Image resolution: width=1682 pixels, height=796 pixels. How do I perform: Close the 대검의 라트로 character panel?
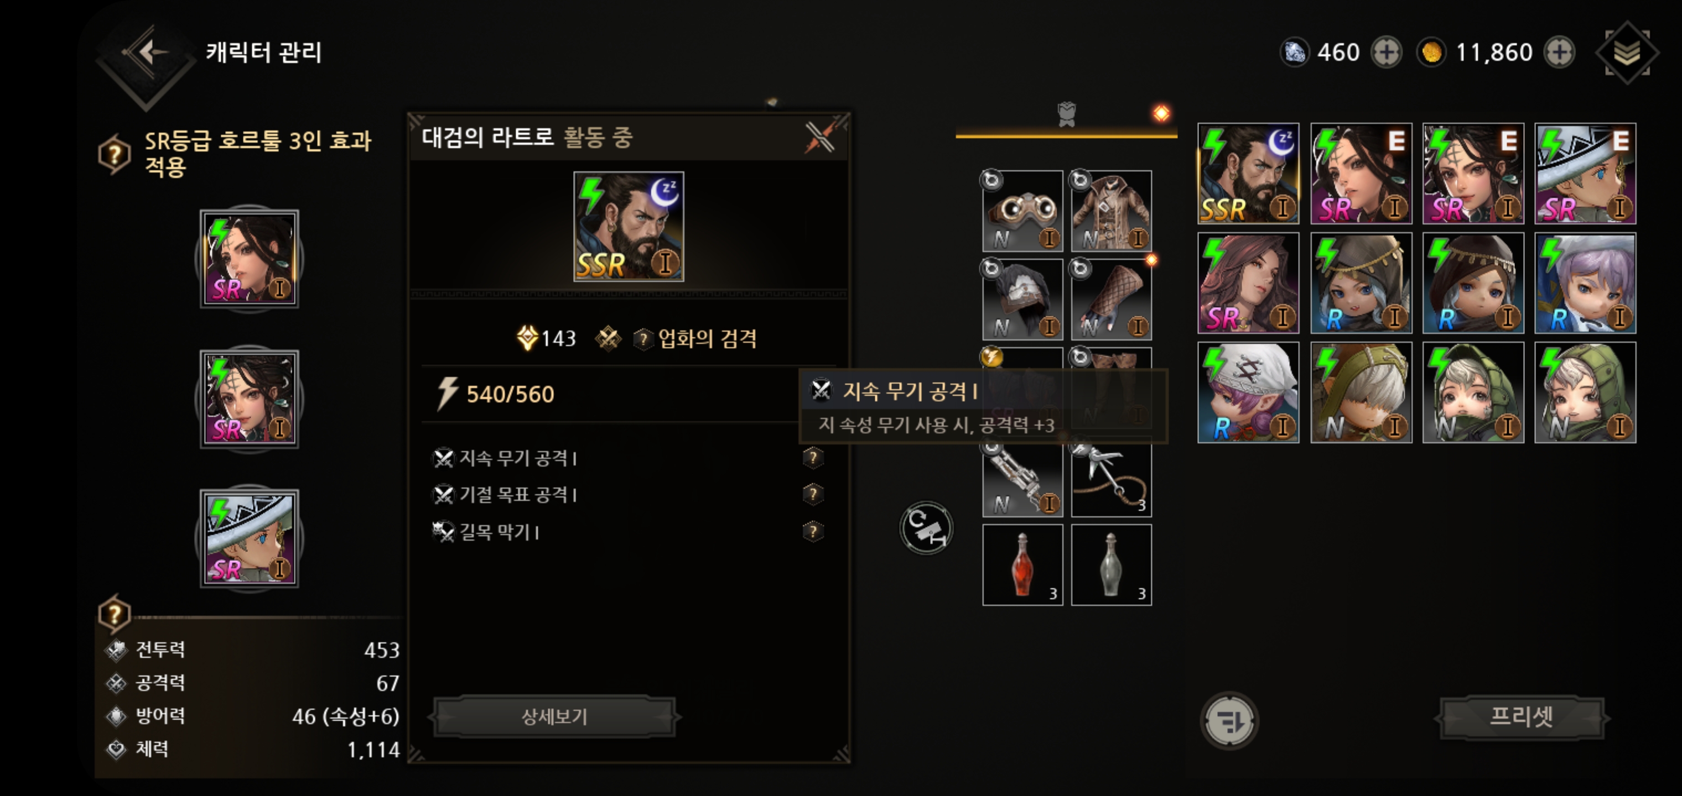820,137
